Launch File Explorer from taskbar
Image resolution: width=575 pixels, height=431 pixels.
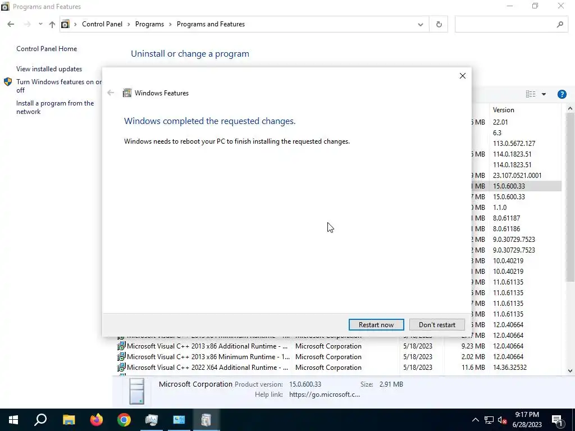click(x=69, y=420)
